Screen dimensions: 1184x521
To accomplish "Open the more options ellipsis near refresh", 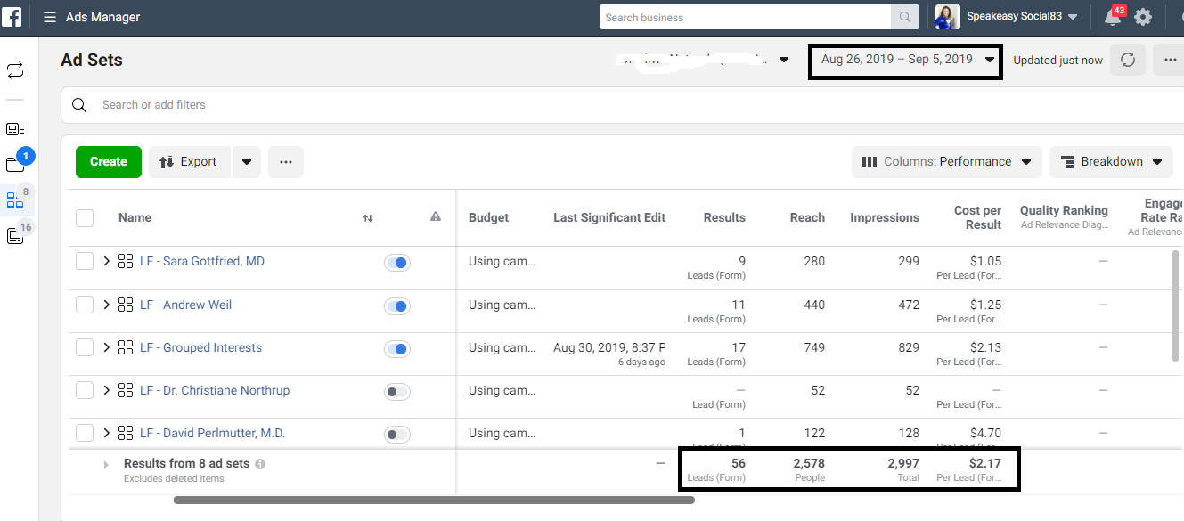I will click(1170, 60).
